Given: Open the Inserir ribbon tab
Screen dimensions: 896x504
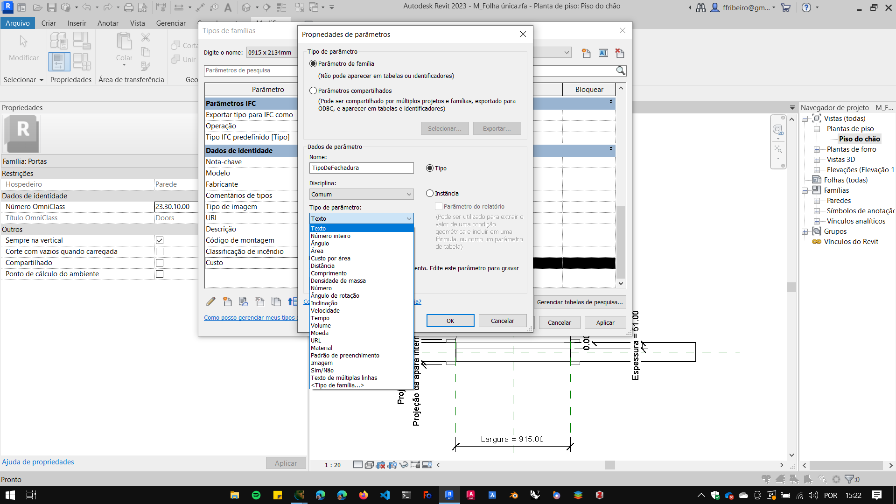Looking at the screenshot, I should 77,23.
